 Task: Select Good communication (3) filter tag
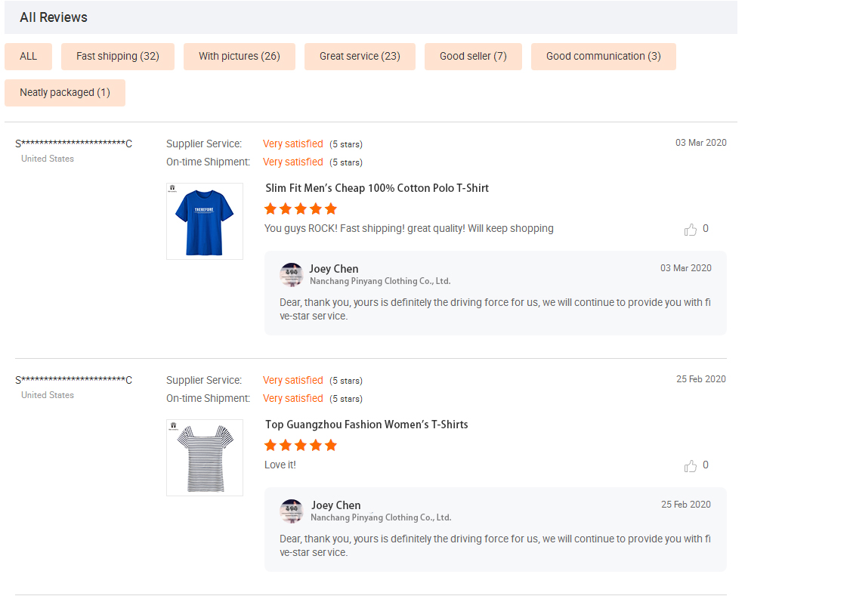click(603, 57)
